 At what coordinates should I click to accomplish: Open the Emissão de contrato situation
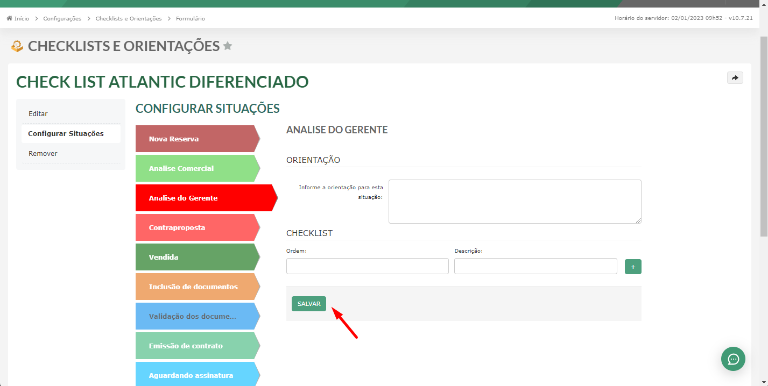tap(198, 346)
